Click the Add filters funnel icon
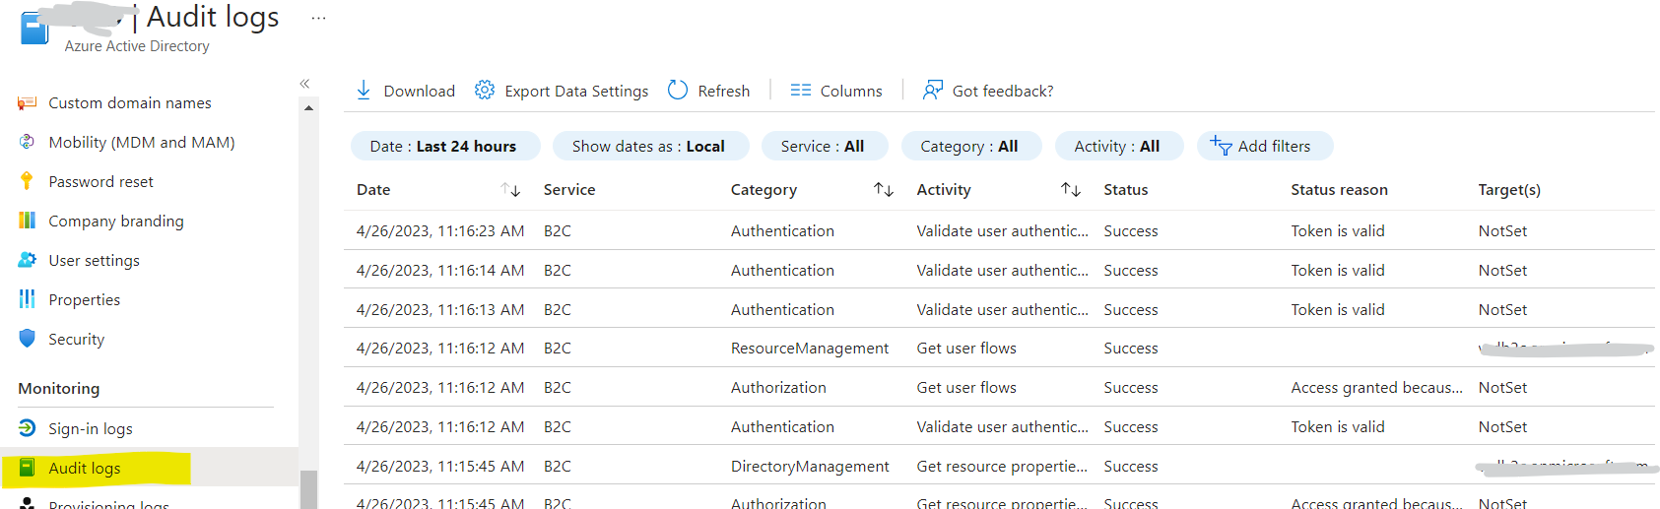 (1222, 146)
